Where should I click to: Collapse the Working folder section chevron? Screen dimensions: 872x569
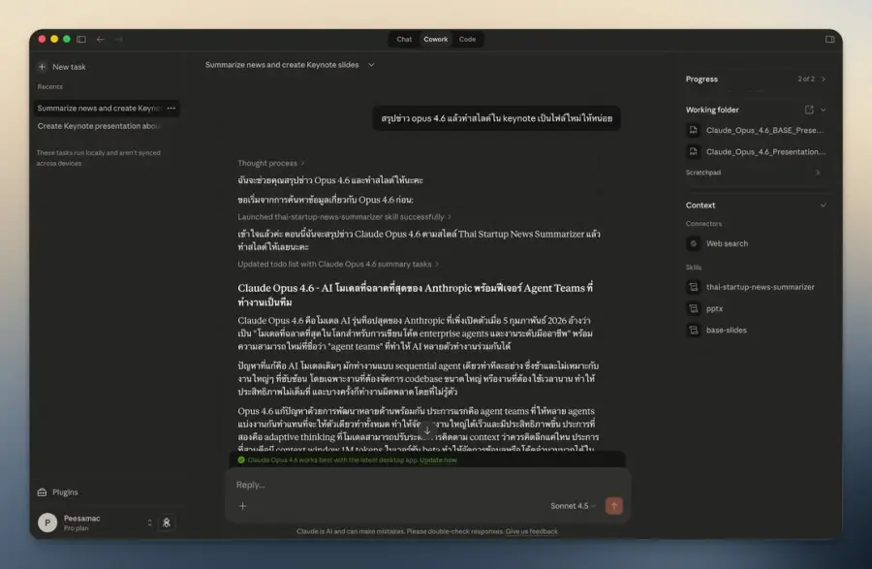(824, 110)
